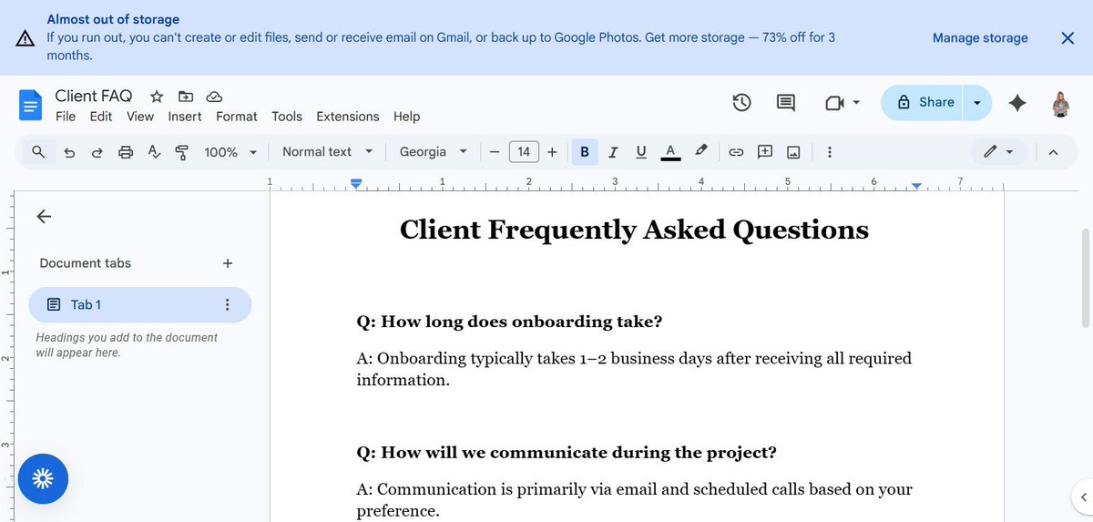Start a video meeting camera icon
The width and height of the screenshot is (1093, 522).
[834, 103]
